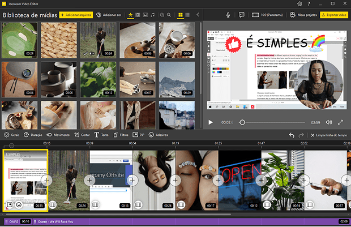Viewport: 351px width, 227px height.
Task: Collapse the media library panel arrow
Action: 198,15
